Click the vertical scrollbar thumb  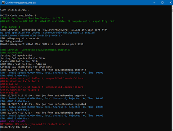point(172,10)
